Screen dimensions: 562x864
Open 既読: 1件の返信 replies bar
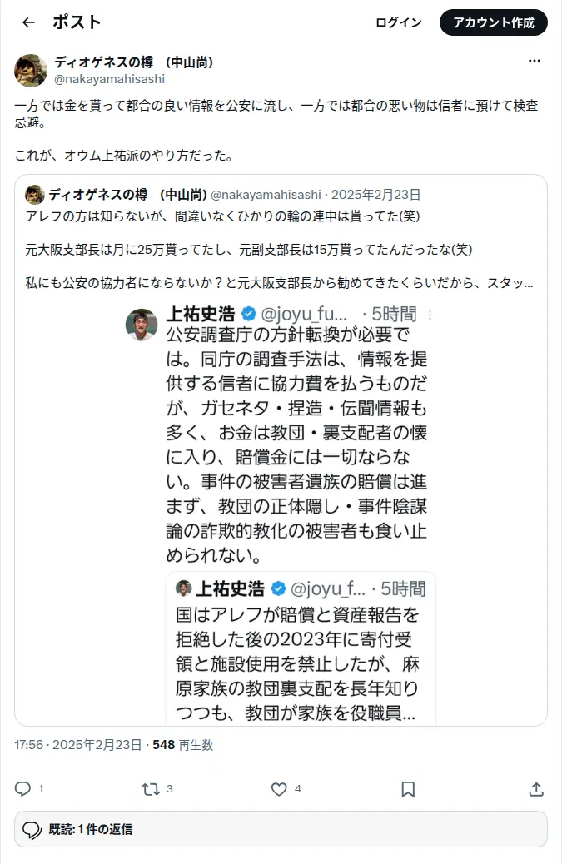pos(281,829)
